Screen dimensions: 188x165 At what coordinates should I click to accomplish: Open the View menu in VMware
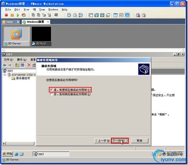26,9
